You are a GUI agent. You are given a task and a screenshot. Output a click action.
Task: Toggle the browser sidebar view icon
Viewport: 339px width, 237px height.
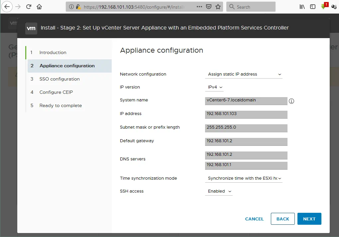[312, 7]
